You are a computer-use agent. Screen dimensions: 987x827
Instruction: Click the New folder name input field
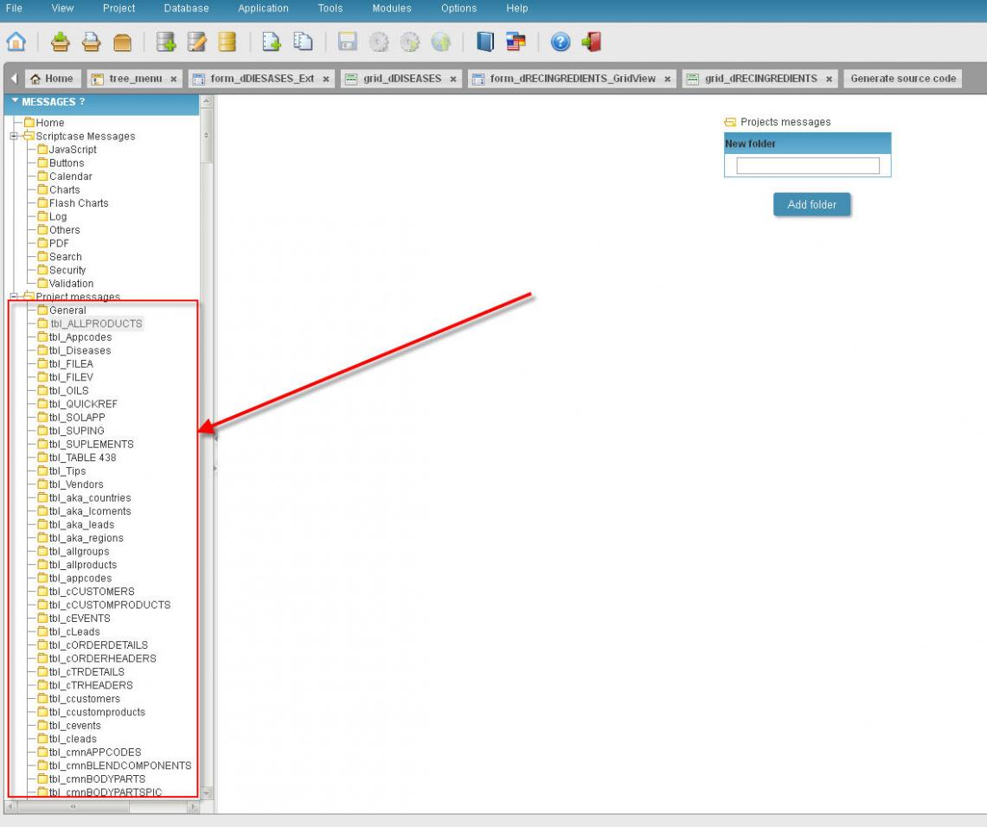(x=808, y=165)
